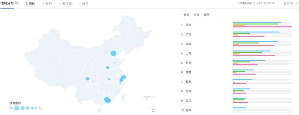The width and height of the screenshot is (299, 115).
Task: Switch to the 省份 tab
Action: point(186,15)
